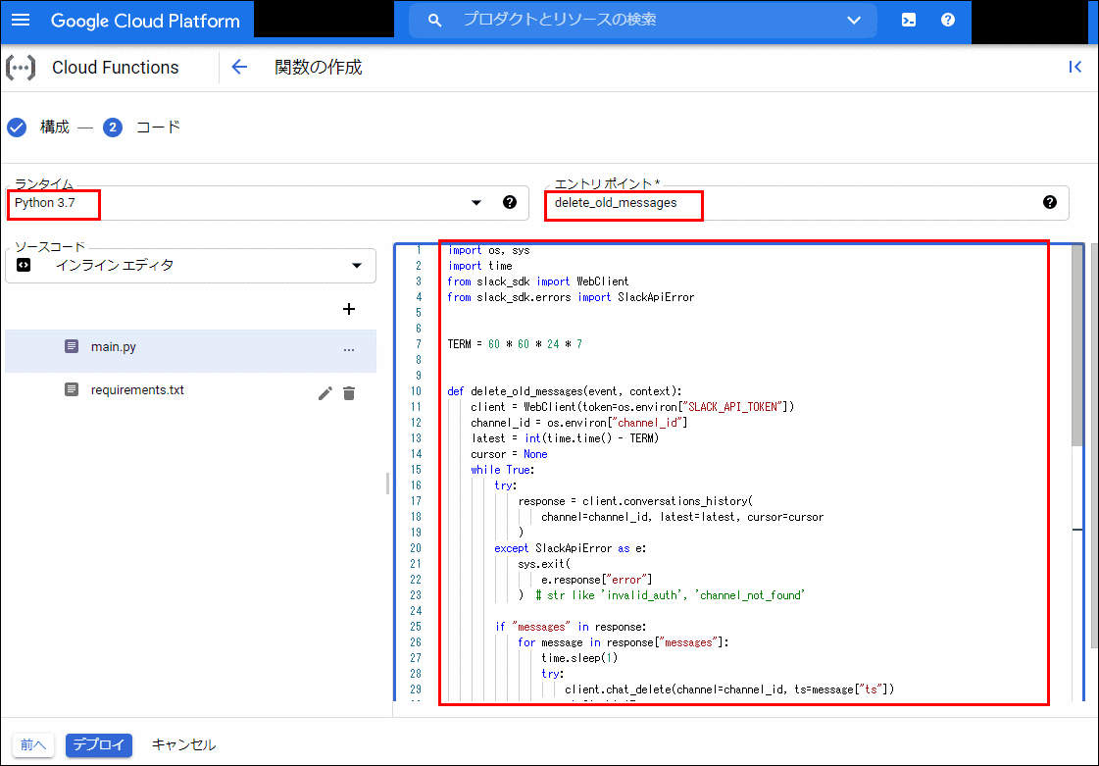Click the 'def delete_old_messages(event, context):' line
The image size is (1099, 766).
click(565, 391)
